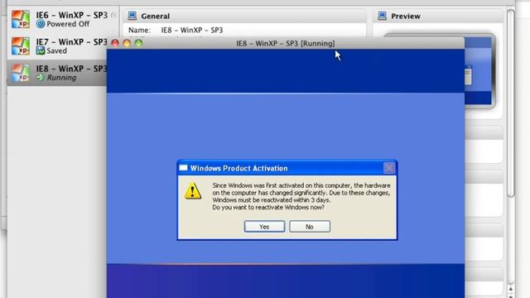530x298 pixels.
Task: Click the Windows Product Activation title bar icon
Action: (183, 168)
